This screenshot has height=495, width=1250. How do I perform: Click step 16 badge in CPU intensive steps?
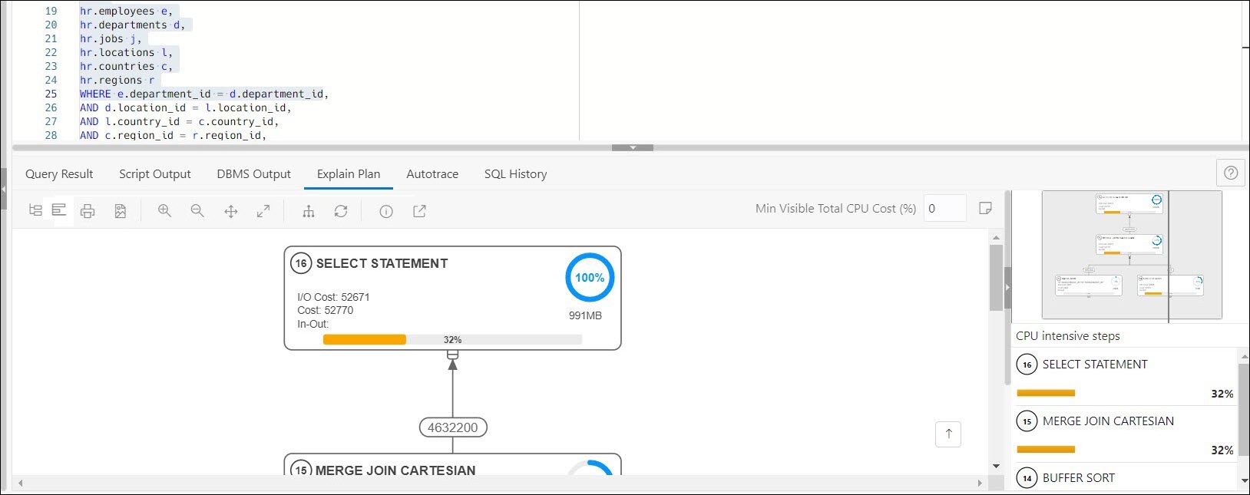(x=1027, y=365)
